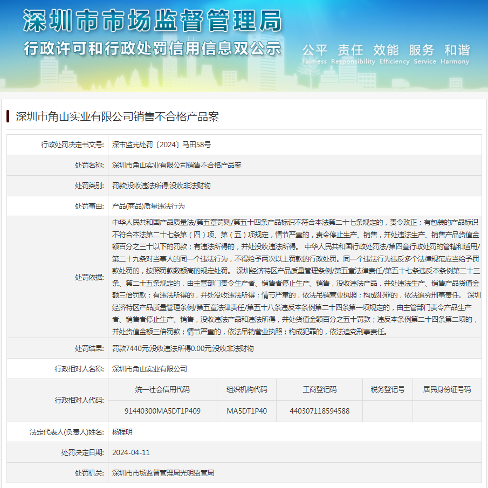This screenshot has height=488, width=488.
Task: Click the 统一社会信用代码 column header
Action: coord(162,389)
